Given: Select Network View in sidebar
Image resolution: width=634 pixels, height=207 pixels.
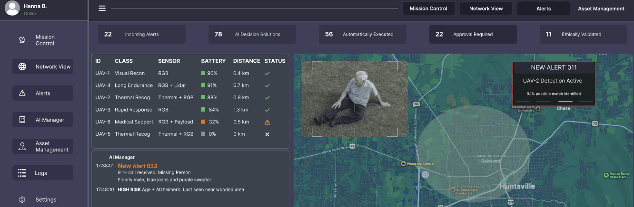Looking at the screenshot, I should tap(43, 66).
